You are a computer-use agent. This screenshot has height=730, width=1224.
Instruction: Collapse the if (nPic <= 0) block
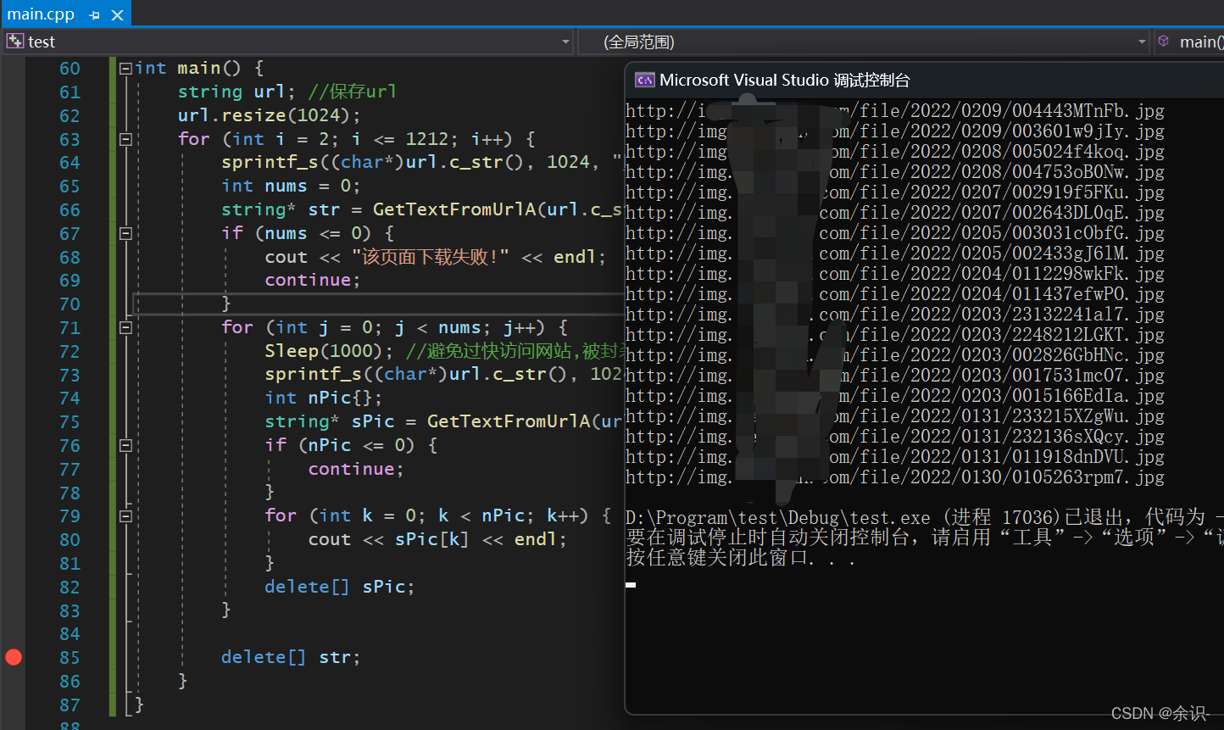pyautogui.click(x=125, y=445)
